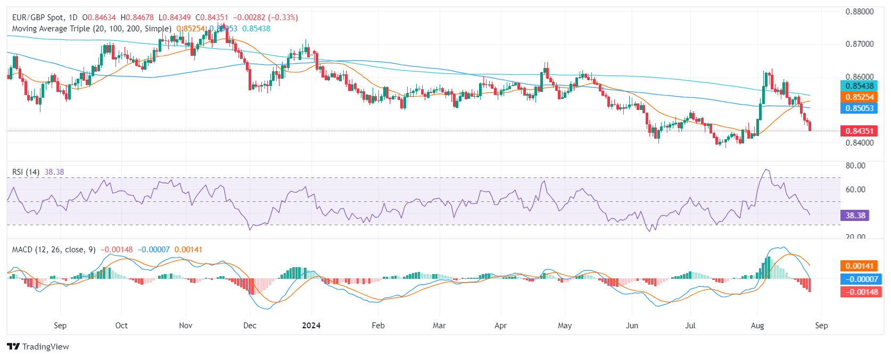
Task: Click the orange MACD tag 0.00141
Action: pyautogui.click(x=859, y=267)
